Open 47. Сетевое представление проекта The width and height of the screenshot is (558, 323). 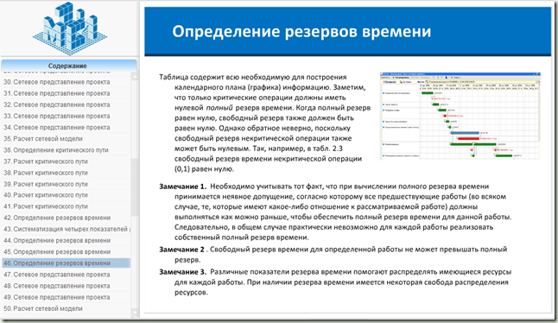(x=67, y=275)
